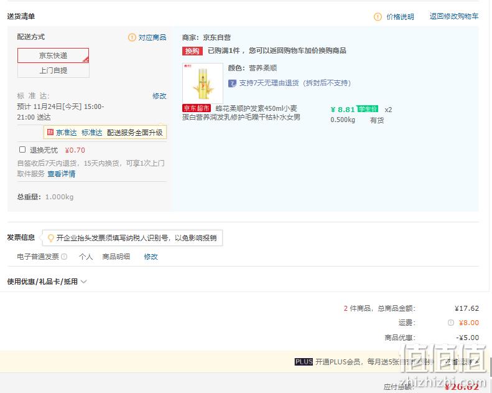Screen dimensions: 492x393
Task: Enable the 退换无忧 checkbox
Action: pos(22,149)
